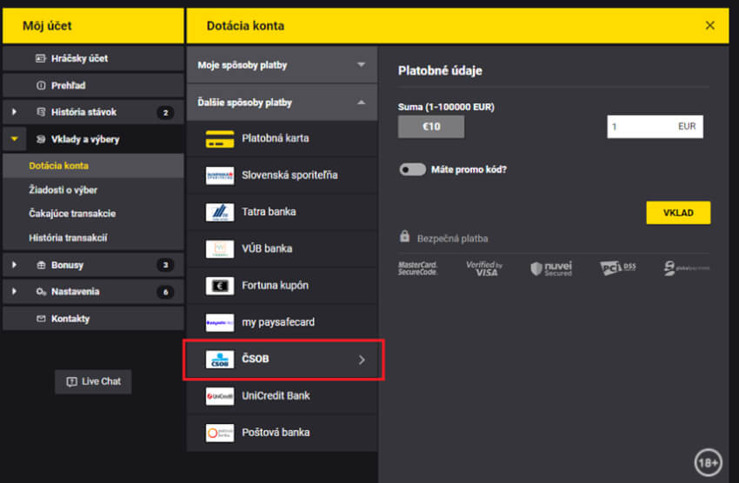Open the Live Chat window

93,381
